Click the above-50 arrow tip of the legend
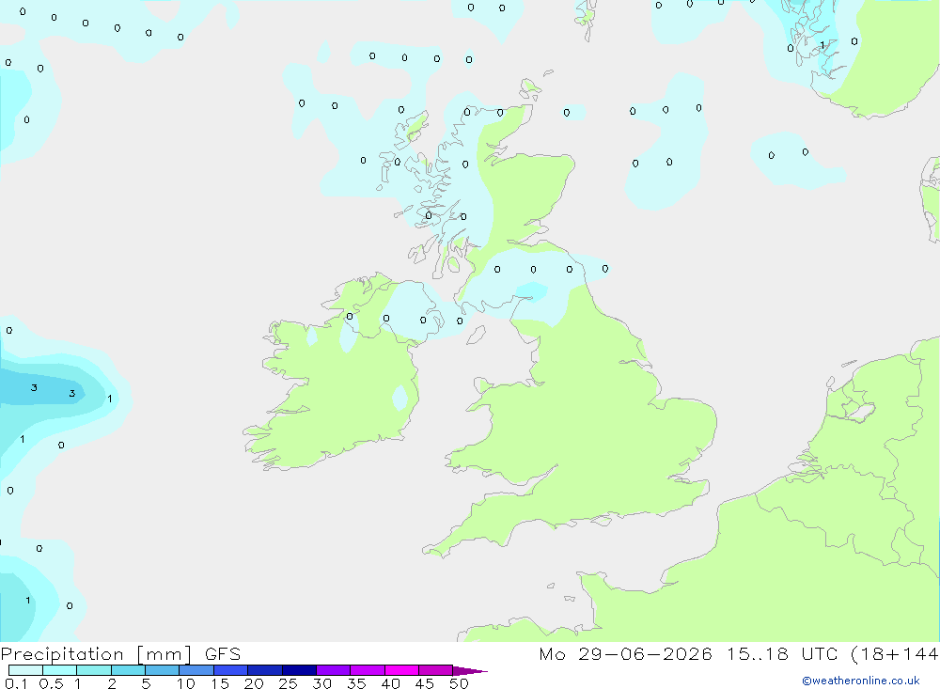Screen dimensions: 940x689 [x=470, y=671]
